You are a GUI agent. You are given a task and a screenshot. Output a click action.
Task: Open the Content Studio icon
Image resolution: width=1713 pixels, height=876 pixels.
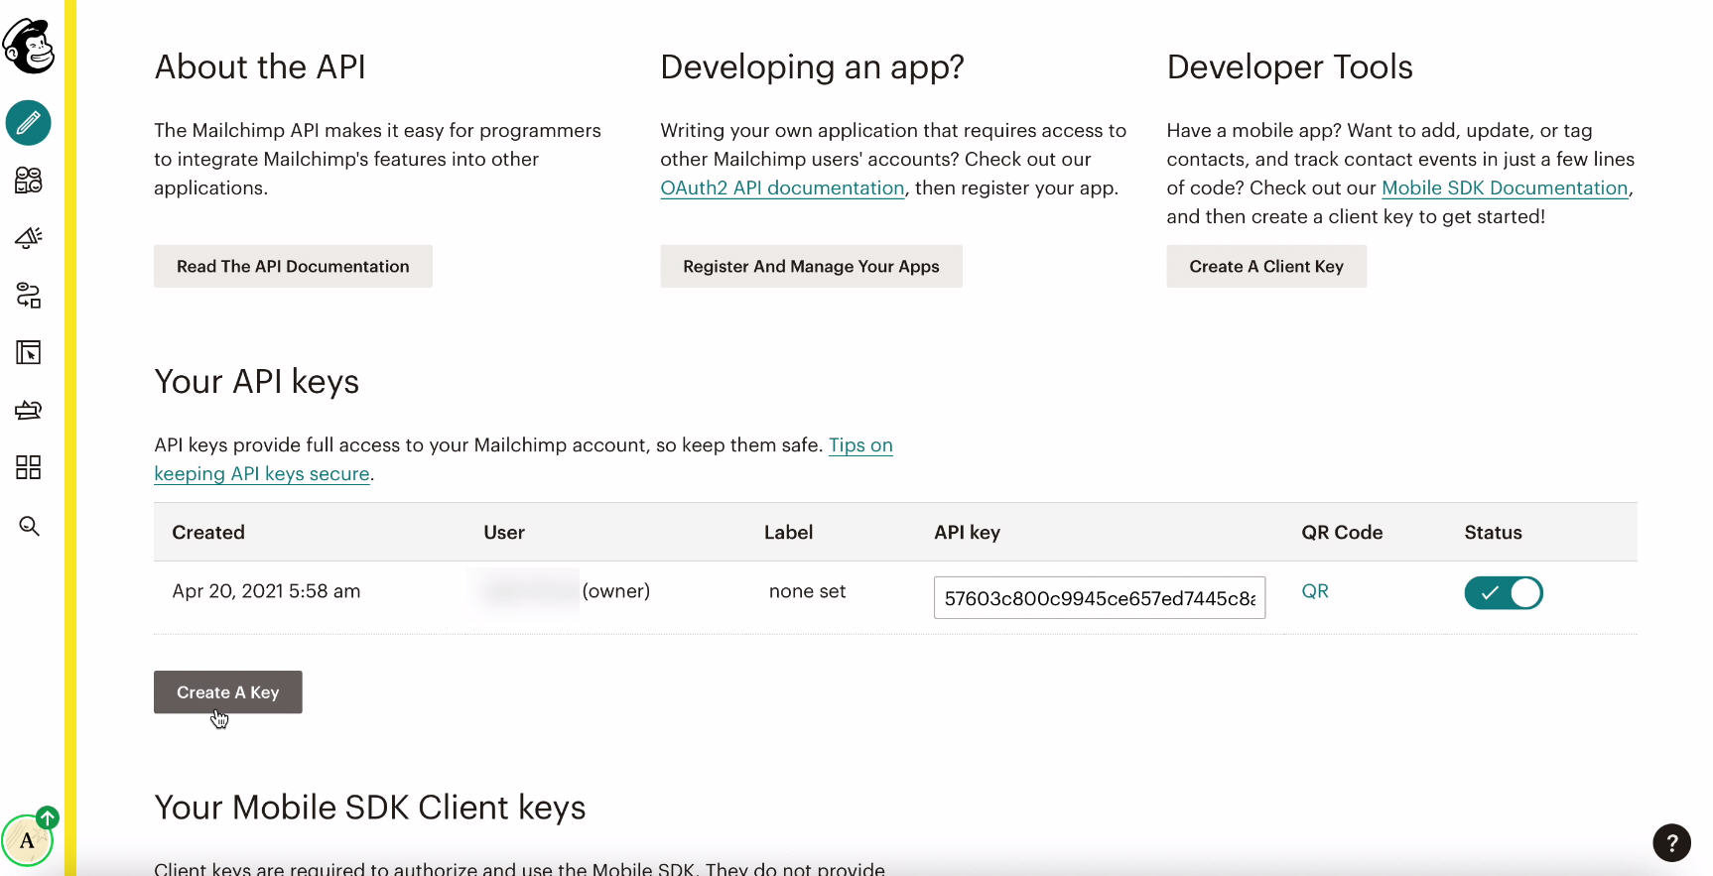[29, 410]
